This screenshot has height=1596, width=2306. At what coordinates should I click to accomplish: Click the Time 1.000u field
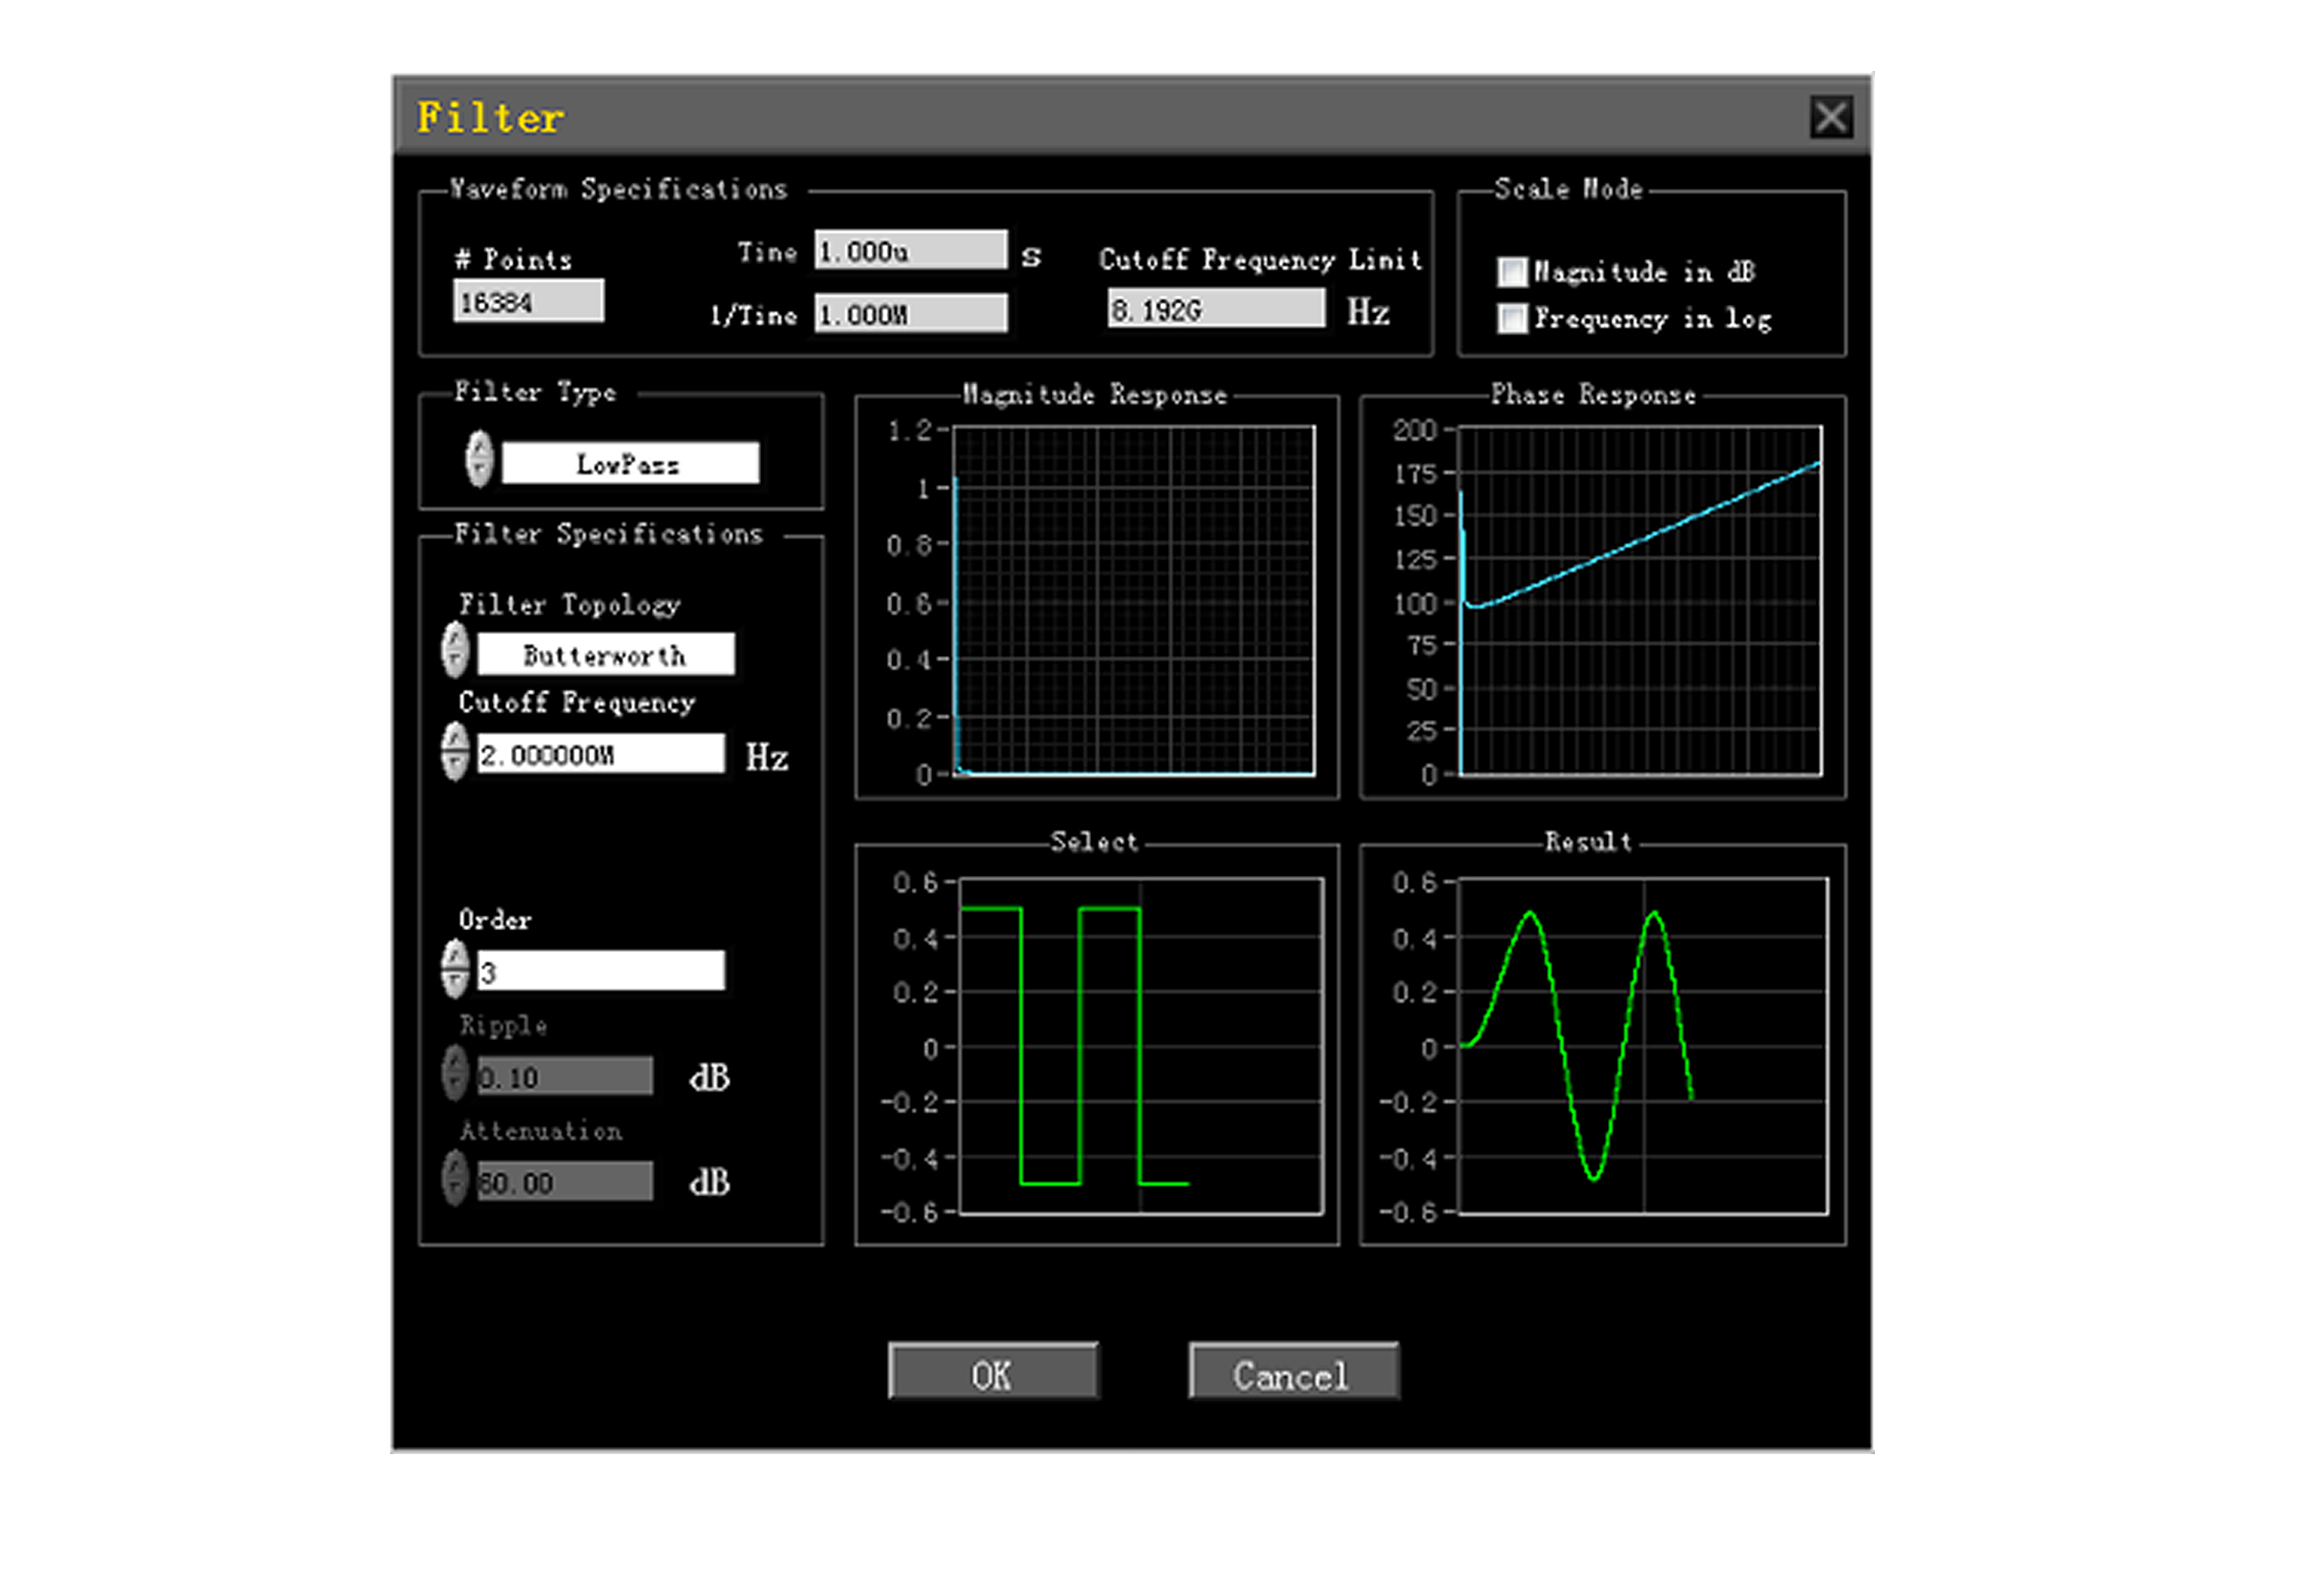pos(910,250)
